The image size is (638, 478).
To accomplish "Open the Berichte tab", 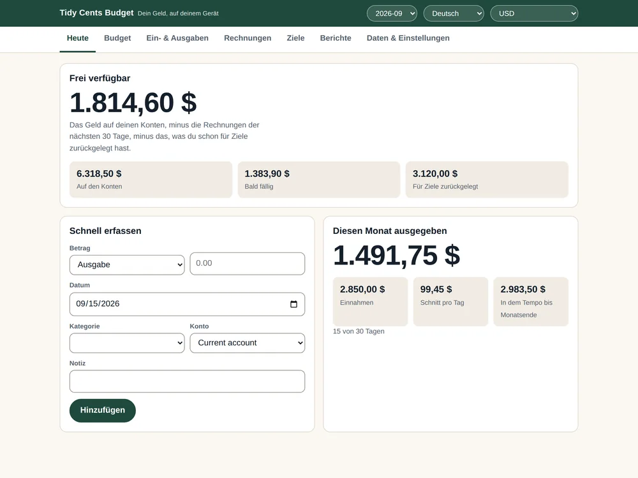I will (336, 38).
